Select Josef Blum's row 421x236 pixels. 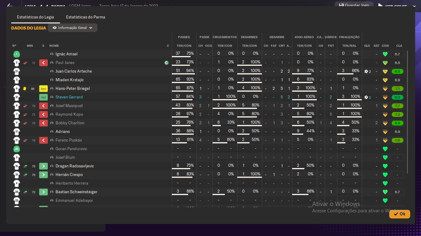point(209,158)
